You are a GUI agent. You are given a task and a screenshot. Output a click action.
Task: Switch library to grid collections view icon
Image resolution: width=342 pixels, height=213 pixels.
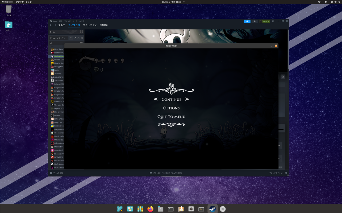[x=81, y=32]
